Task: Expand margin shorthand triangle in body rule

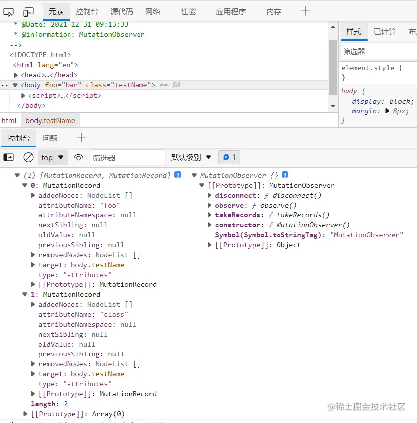Action: tap(387, 111)
